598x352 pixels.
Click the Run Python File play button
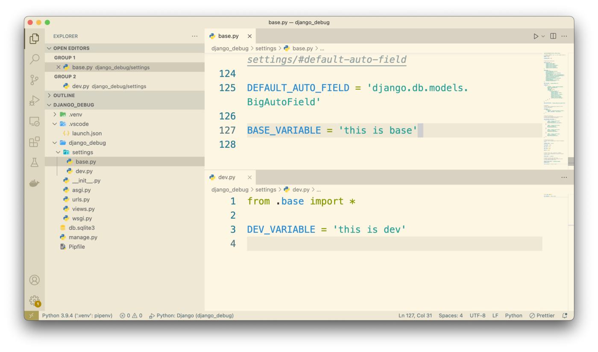click(536, 36)
